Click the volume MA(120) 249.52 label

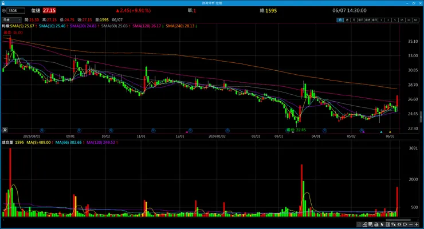coord(101,143)
